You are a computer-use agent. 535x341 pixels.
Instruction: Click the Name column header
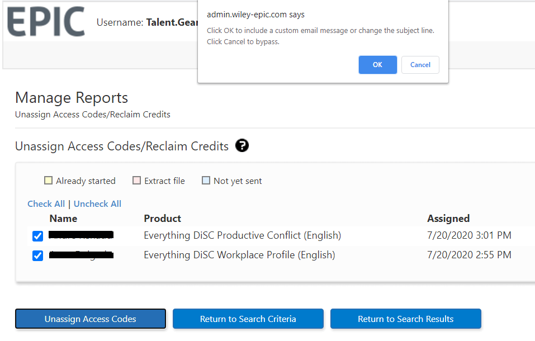tap(63, 219)
